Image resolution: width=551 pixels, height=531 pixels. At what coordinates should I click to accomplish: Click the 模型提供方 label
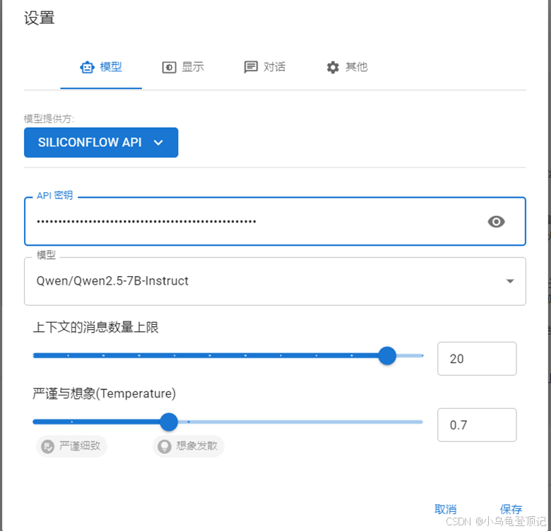(x=49, y=119)
